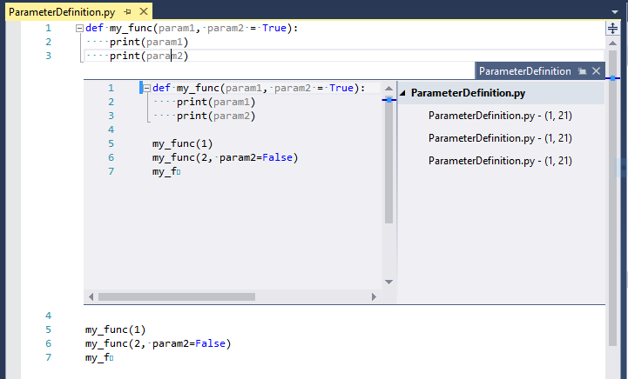Collapse my_func outline in the peek window
Screen dimensions: 628x379
click(146, 88)
